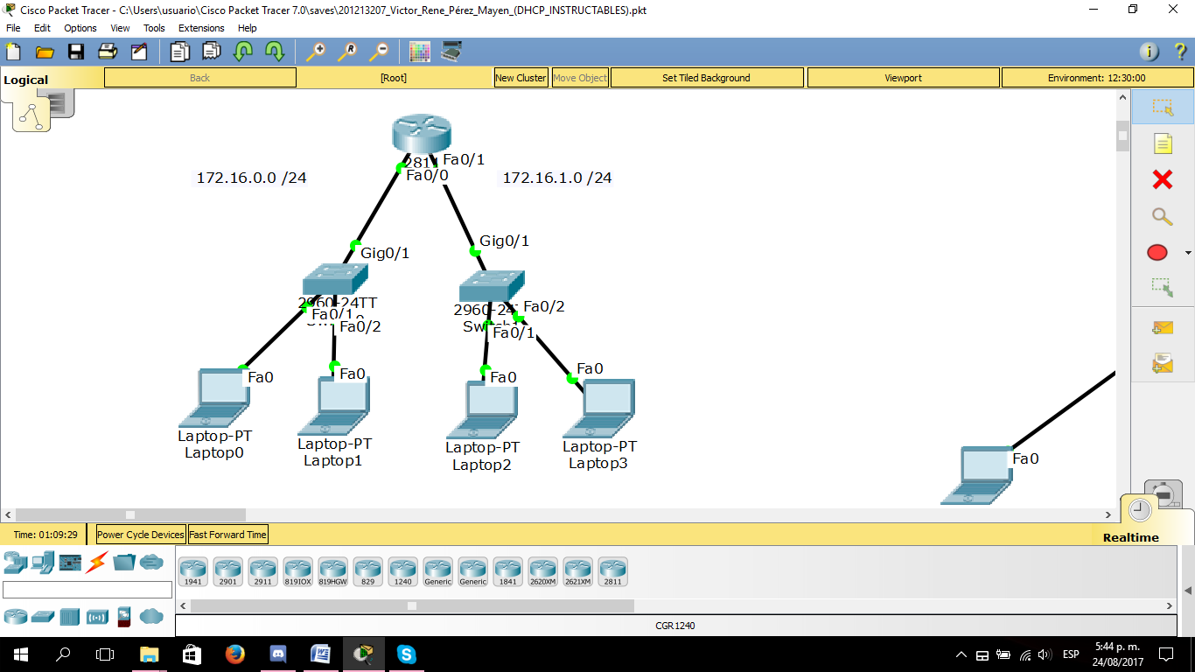Click Power Cycle Devices button
The width and height of the screenshot is (1195, 672).
[141, 535]
